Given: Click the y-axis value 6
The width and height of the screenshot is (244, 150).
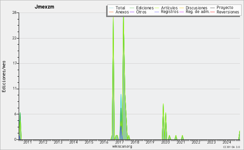Looking at the screenshot, I should (15, 114).
